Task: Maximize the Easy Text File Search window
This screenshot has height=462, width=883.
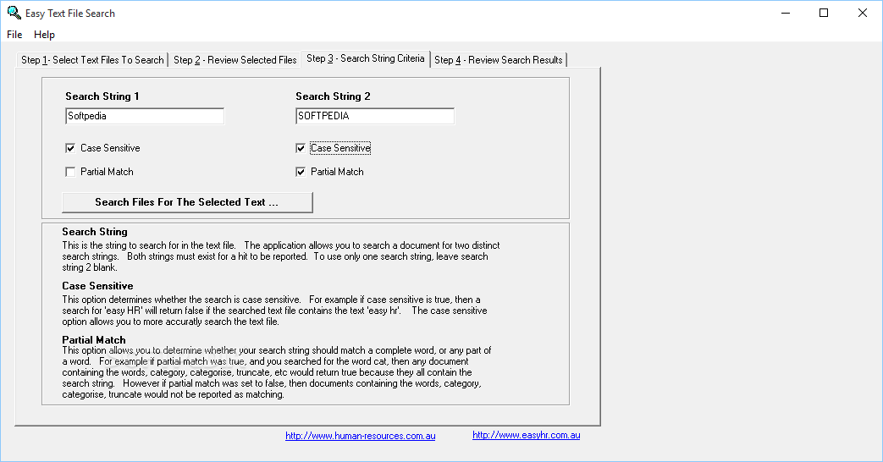Action: coord(824,13)
